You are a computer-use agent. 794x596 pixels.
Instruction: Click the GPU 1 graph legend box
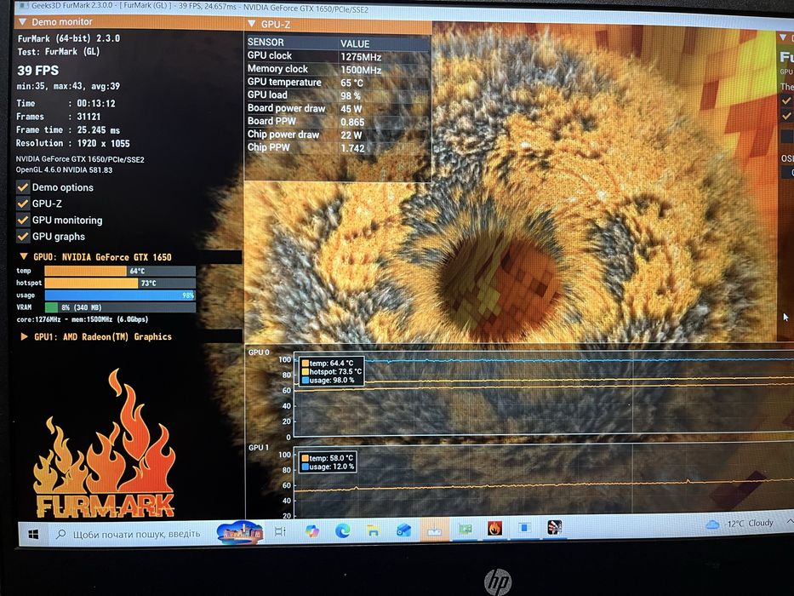coord(328,462)
